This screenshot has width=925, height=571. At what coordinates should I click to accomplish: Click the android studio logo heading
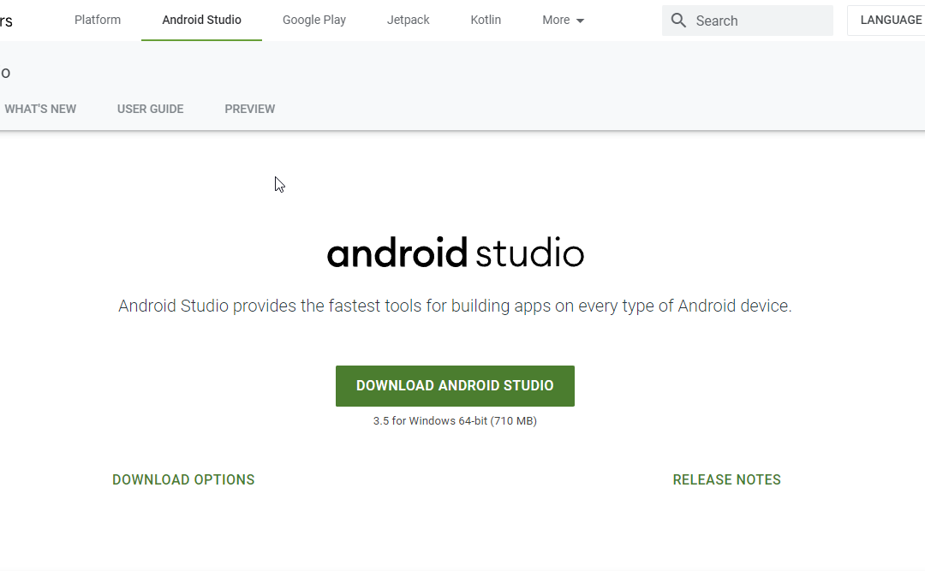[x=456, y=253]
